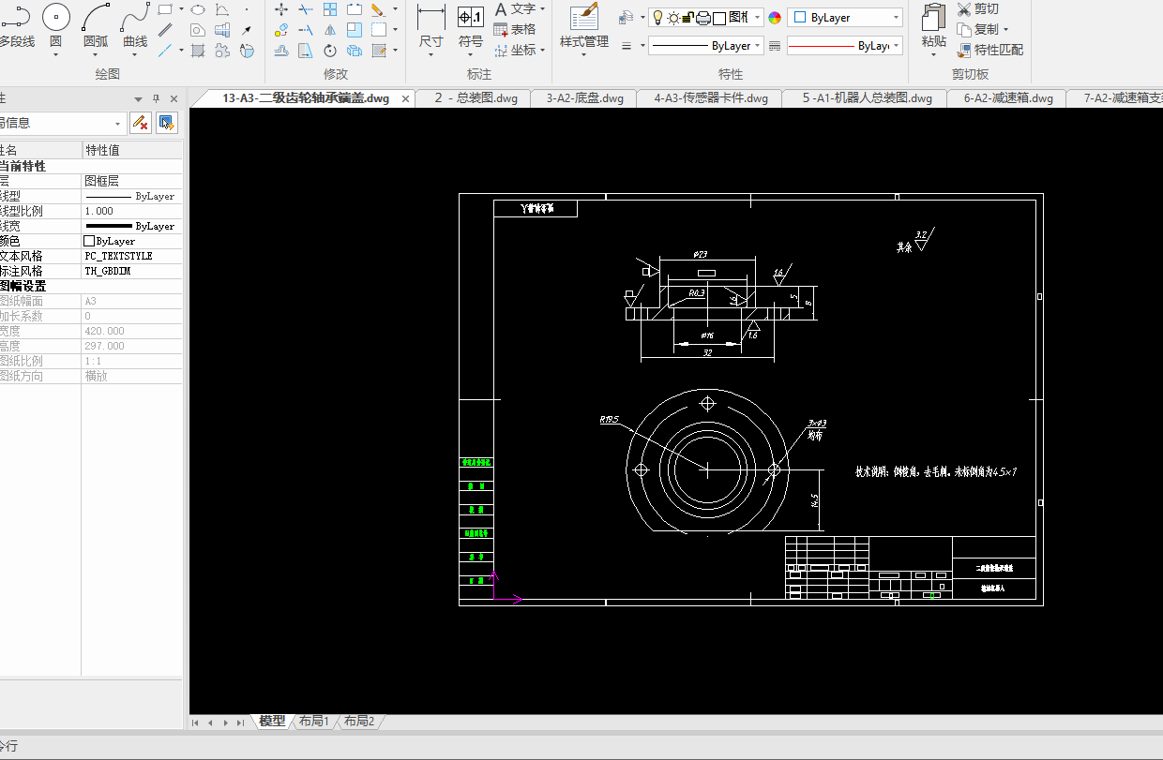Select the Arc (圆弧) drawing tool
Viewport: 1163px width, 760px height.
(x=96, y=18)
